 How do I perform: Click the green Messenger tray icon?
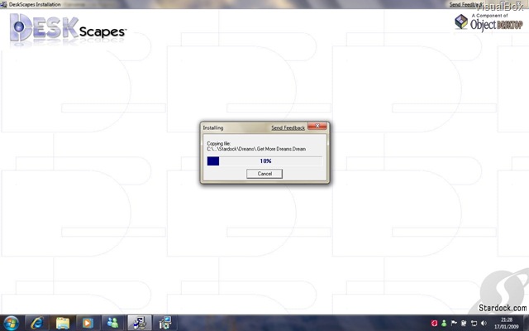(444, 324)
